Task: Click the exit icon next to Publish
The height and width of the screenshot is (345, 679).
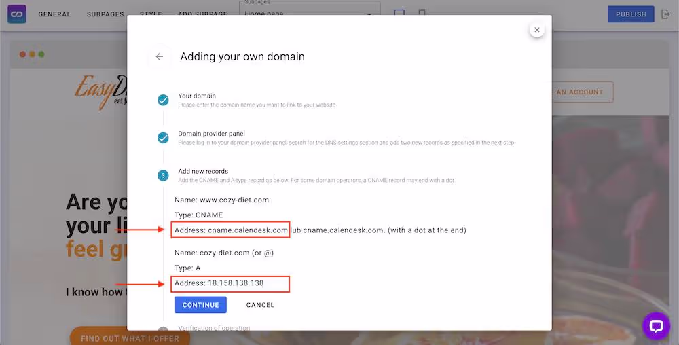Action: 665,14
